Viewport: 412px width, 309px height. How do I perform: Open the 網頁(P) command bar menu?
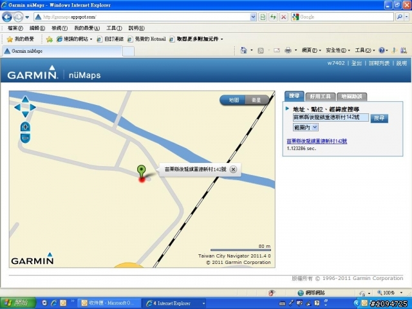312,50
